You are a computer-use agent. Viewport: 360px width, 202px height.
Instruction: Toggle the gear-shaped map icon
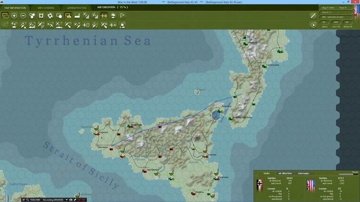coord(50,16)
